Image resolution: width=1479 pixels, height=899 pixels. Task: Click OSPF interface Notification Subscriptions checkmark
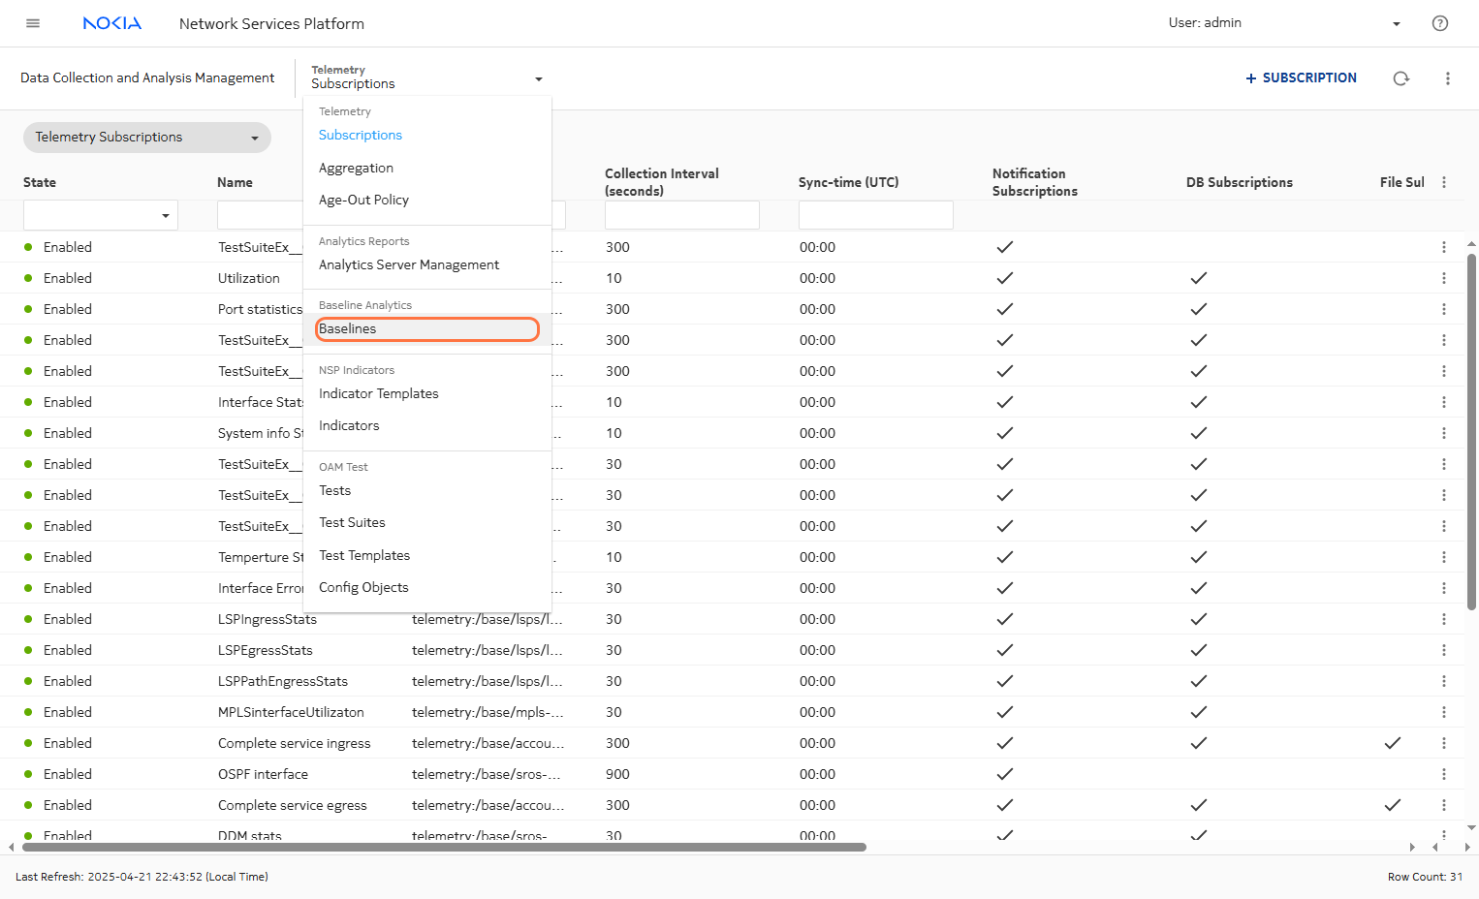pos(1004,774)
